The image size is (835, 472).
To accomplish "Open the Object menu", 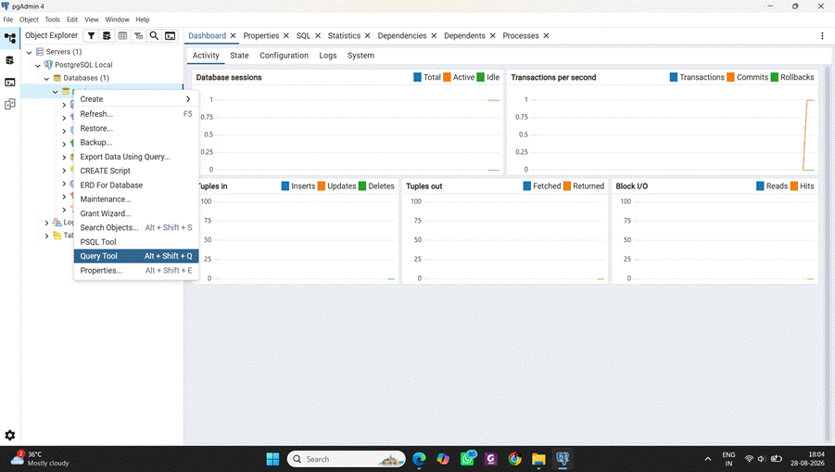I will tap(29, 19).
